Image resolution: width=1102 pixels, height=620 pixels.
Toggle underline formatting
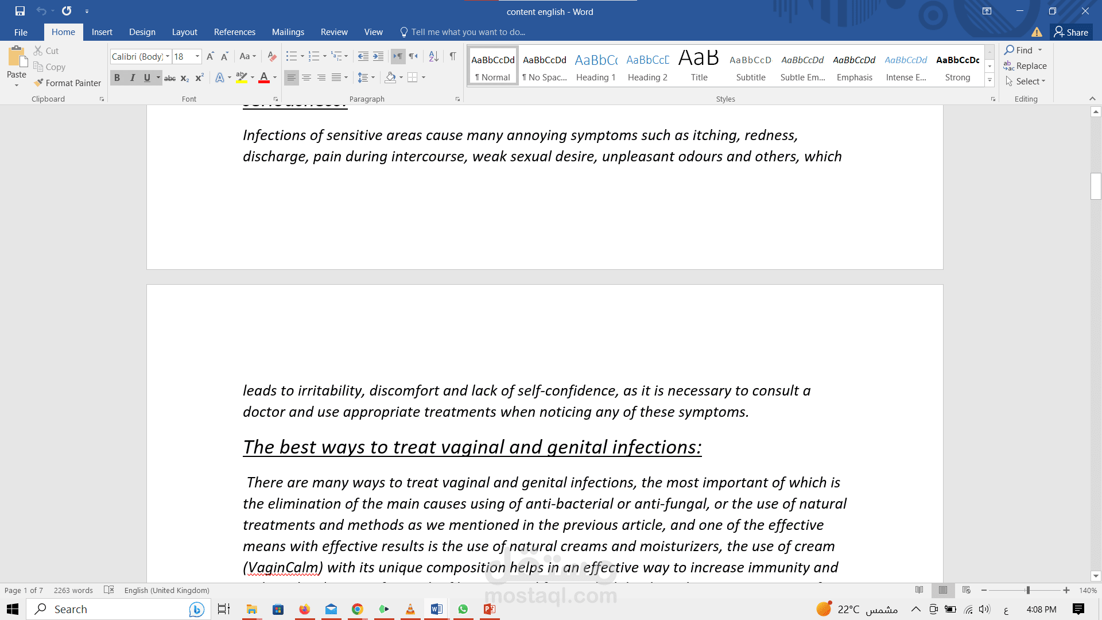[147, 77]
